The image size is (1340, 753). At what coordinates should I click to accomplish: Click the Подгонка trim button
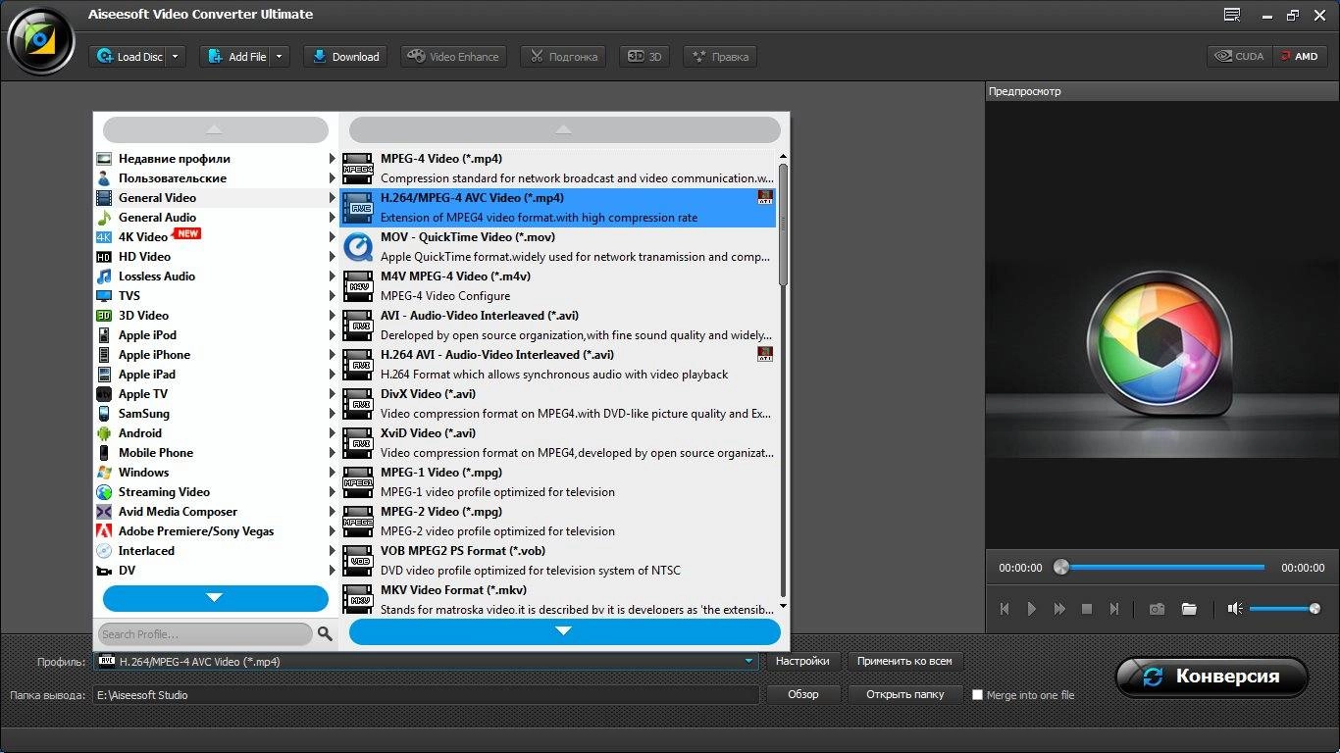[x=563, y=57]
